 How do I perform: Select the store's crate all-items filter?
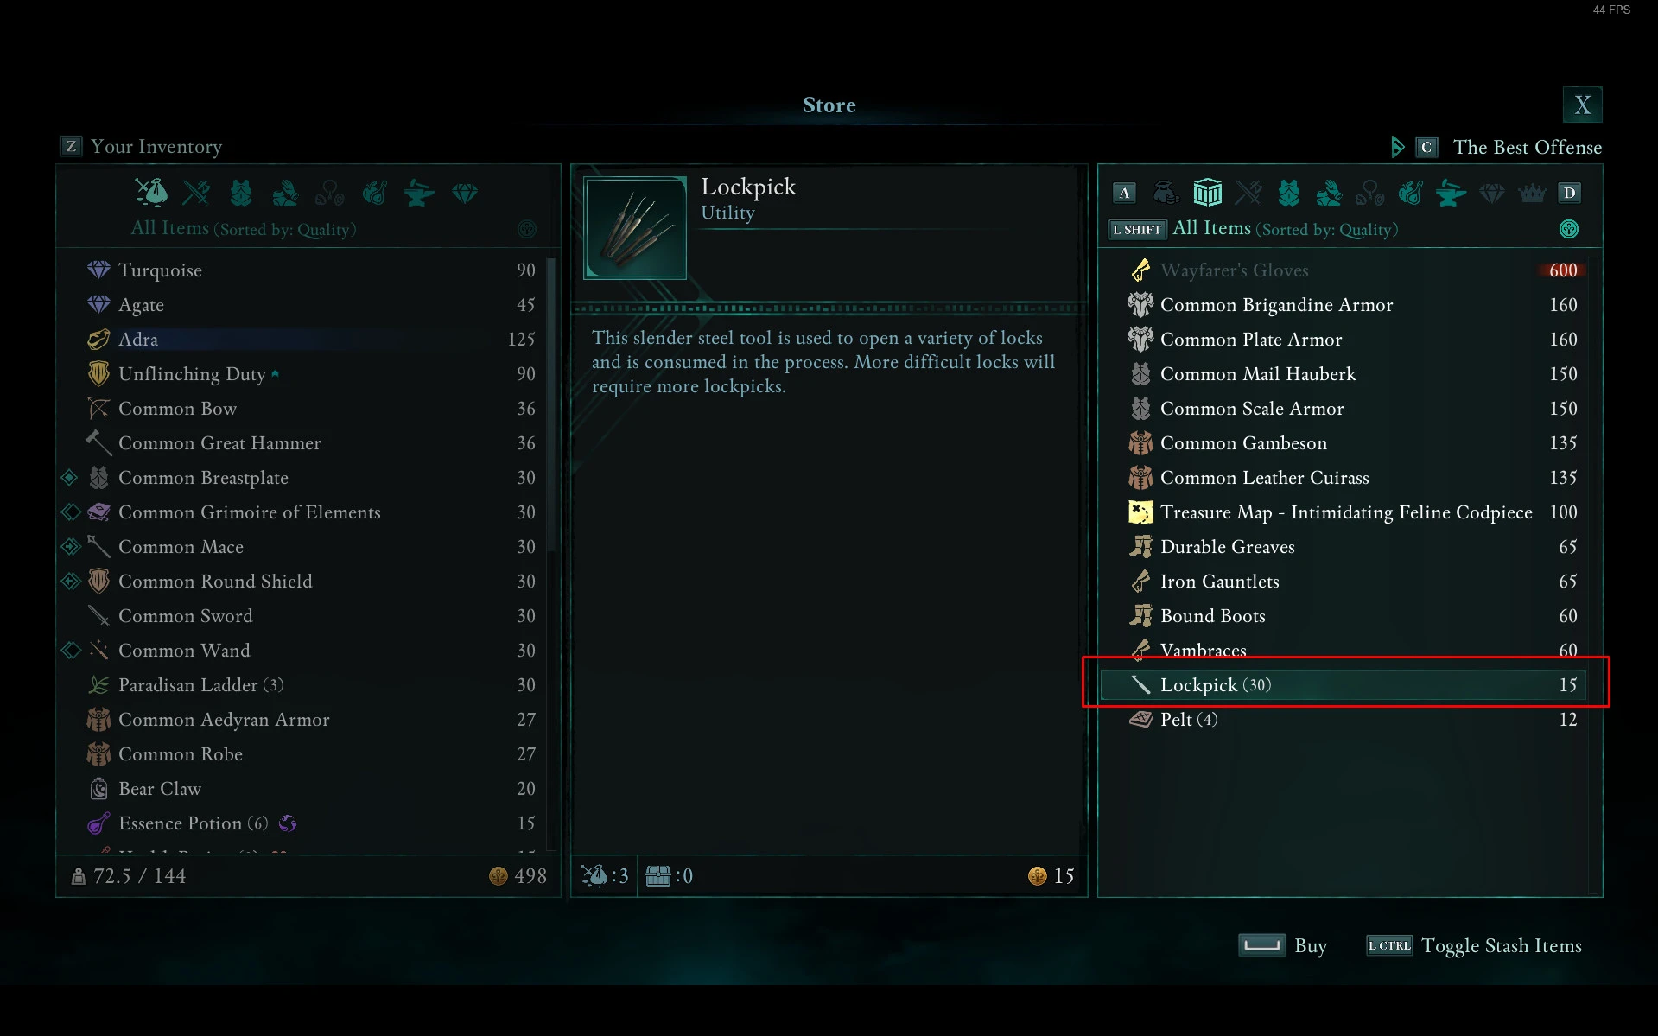click(1207, 193)
